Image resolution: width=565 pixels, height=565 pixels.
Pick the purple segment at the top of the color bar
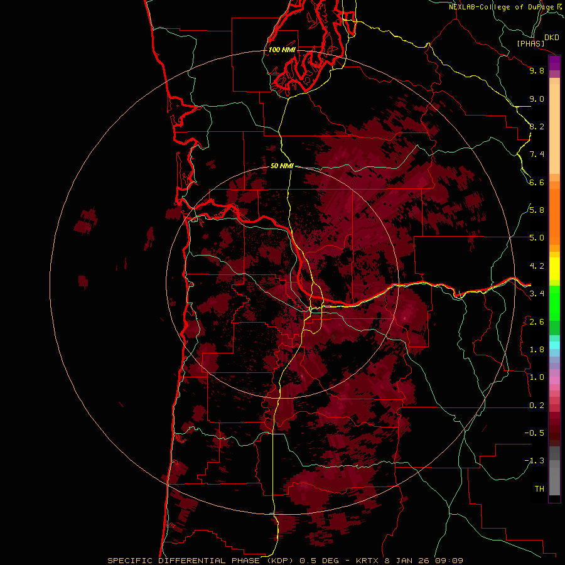[x=554, y=63]
